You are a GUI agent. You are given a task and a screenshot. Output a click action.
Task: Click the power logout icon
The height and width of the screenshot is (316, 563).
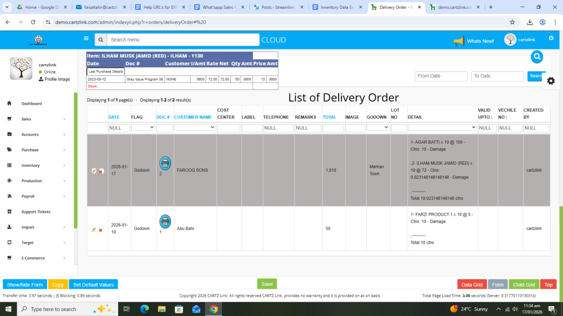point(551,38)
